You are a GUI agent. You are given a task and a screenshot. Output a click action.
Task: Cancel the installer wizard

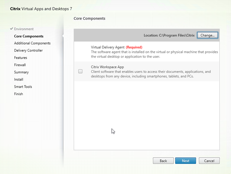click(x=209, y=161)
